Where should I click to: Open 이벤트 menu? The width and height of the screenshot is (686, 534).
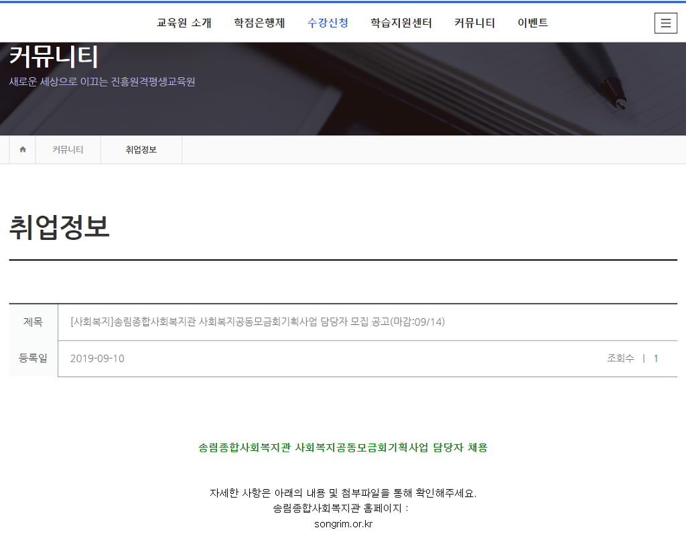533,23
